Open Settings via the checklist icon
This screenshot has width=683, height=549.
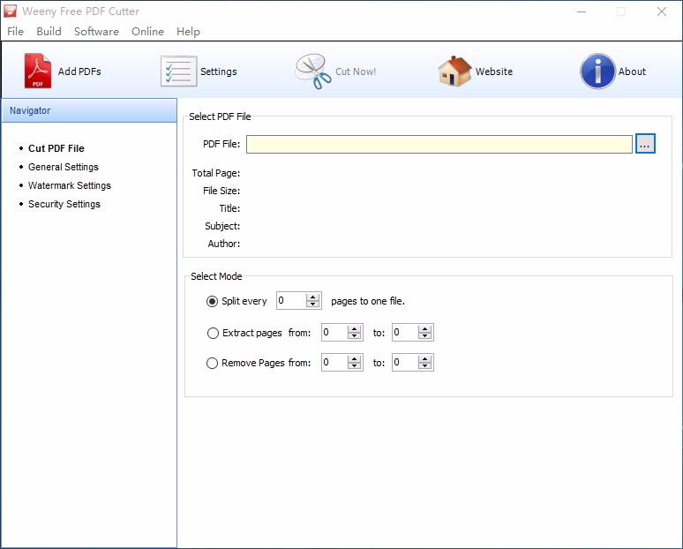click(178, 71)
